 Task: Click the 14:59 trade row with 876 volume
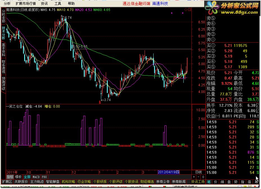(x=233, y=152)
